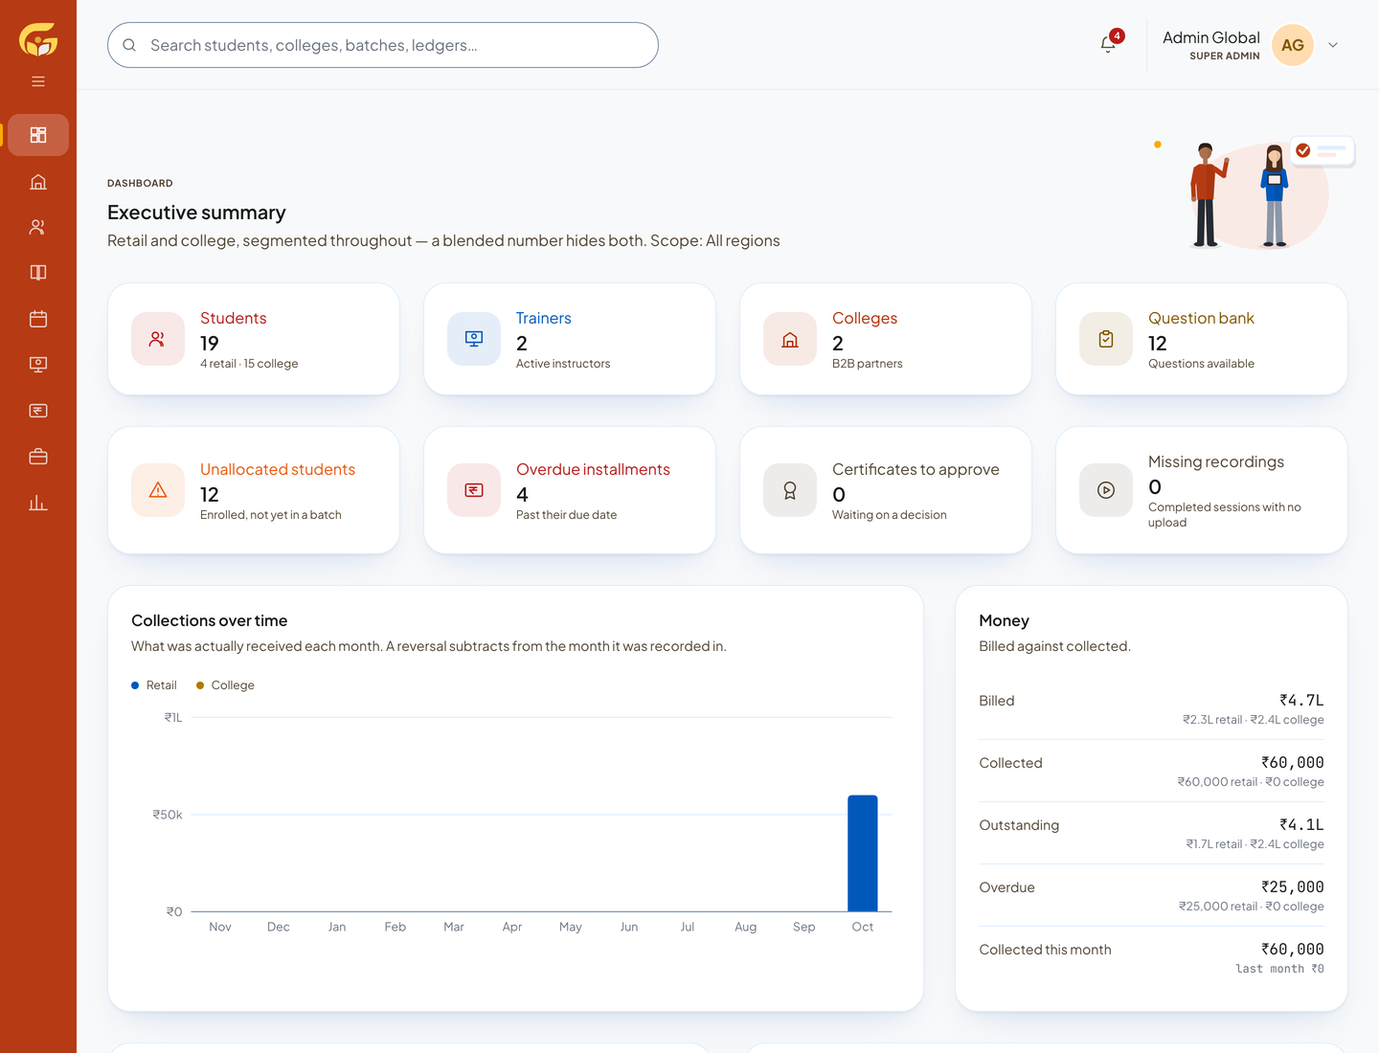1379x1053 pixels.
Task: Open the Students people icon in sidebar
Action: 38,227
